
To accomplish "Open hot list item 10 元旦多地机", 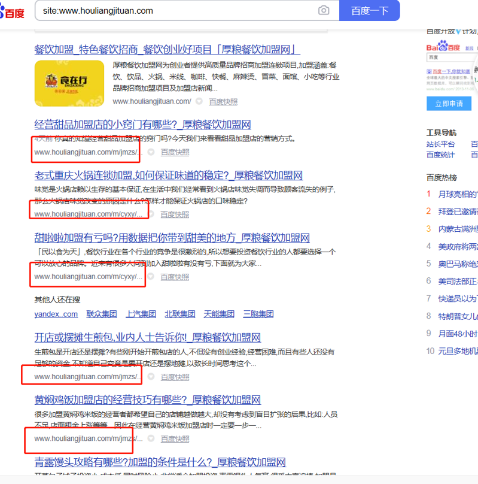I will click(x=458, y=351).
